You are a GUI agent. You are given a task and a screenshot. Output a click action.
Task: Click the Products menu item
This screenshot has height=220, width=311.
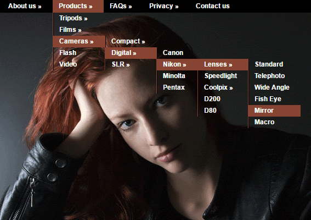78,6
